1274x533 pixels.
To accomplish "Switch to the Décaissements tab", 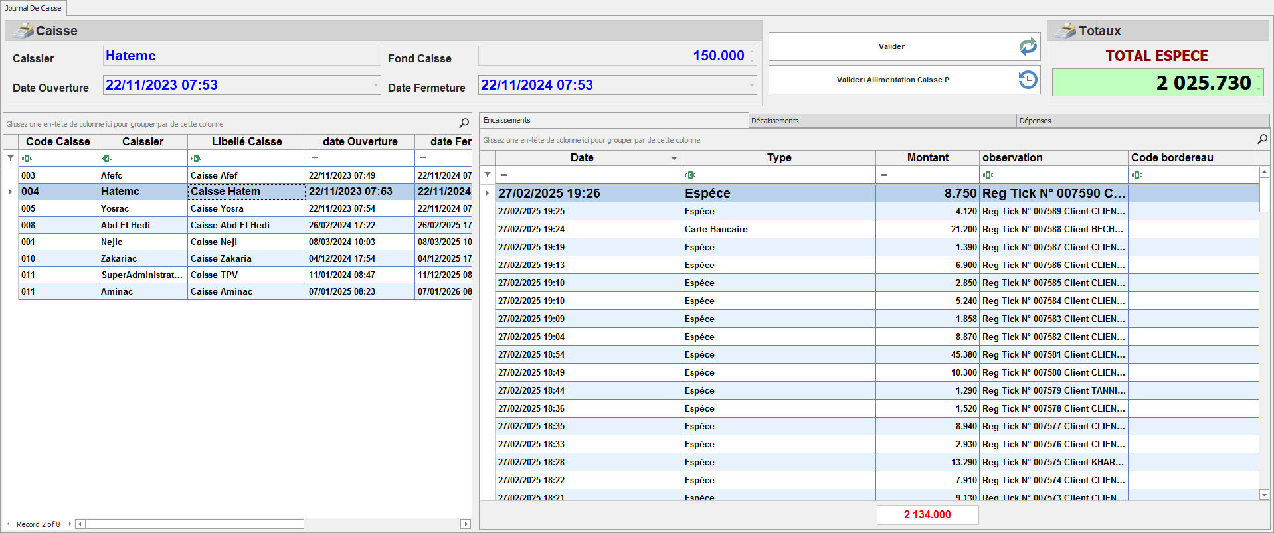I will tap(775, 121).
